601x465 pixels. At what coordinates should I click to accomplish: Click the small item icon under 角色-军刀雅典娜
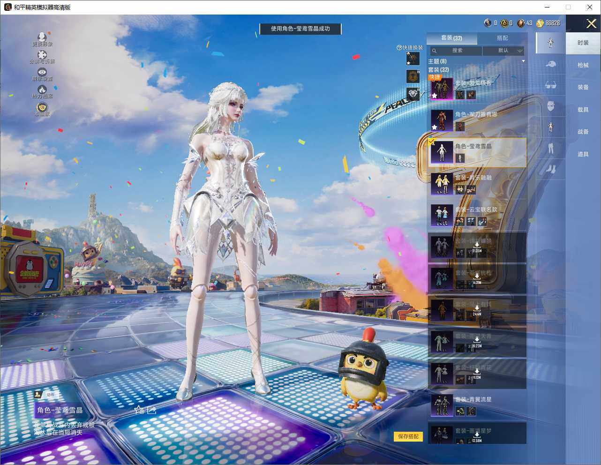(x=460, y=127)
